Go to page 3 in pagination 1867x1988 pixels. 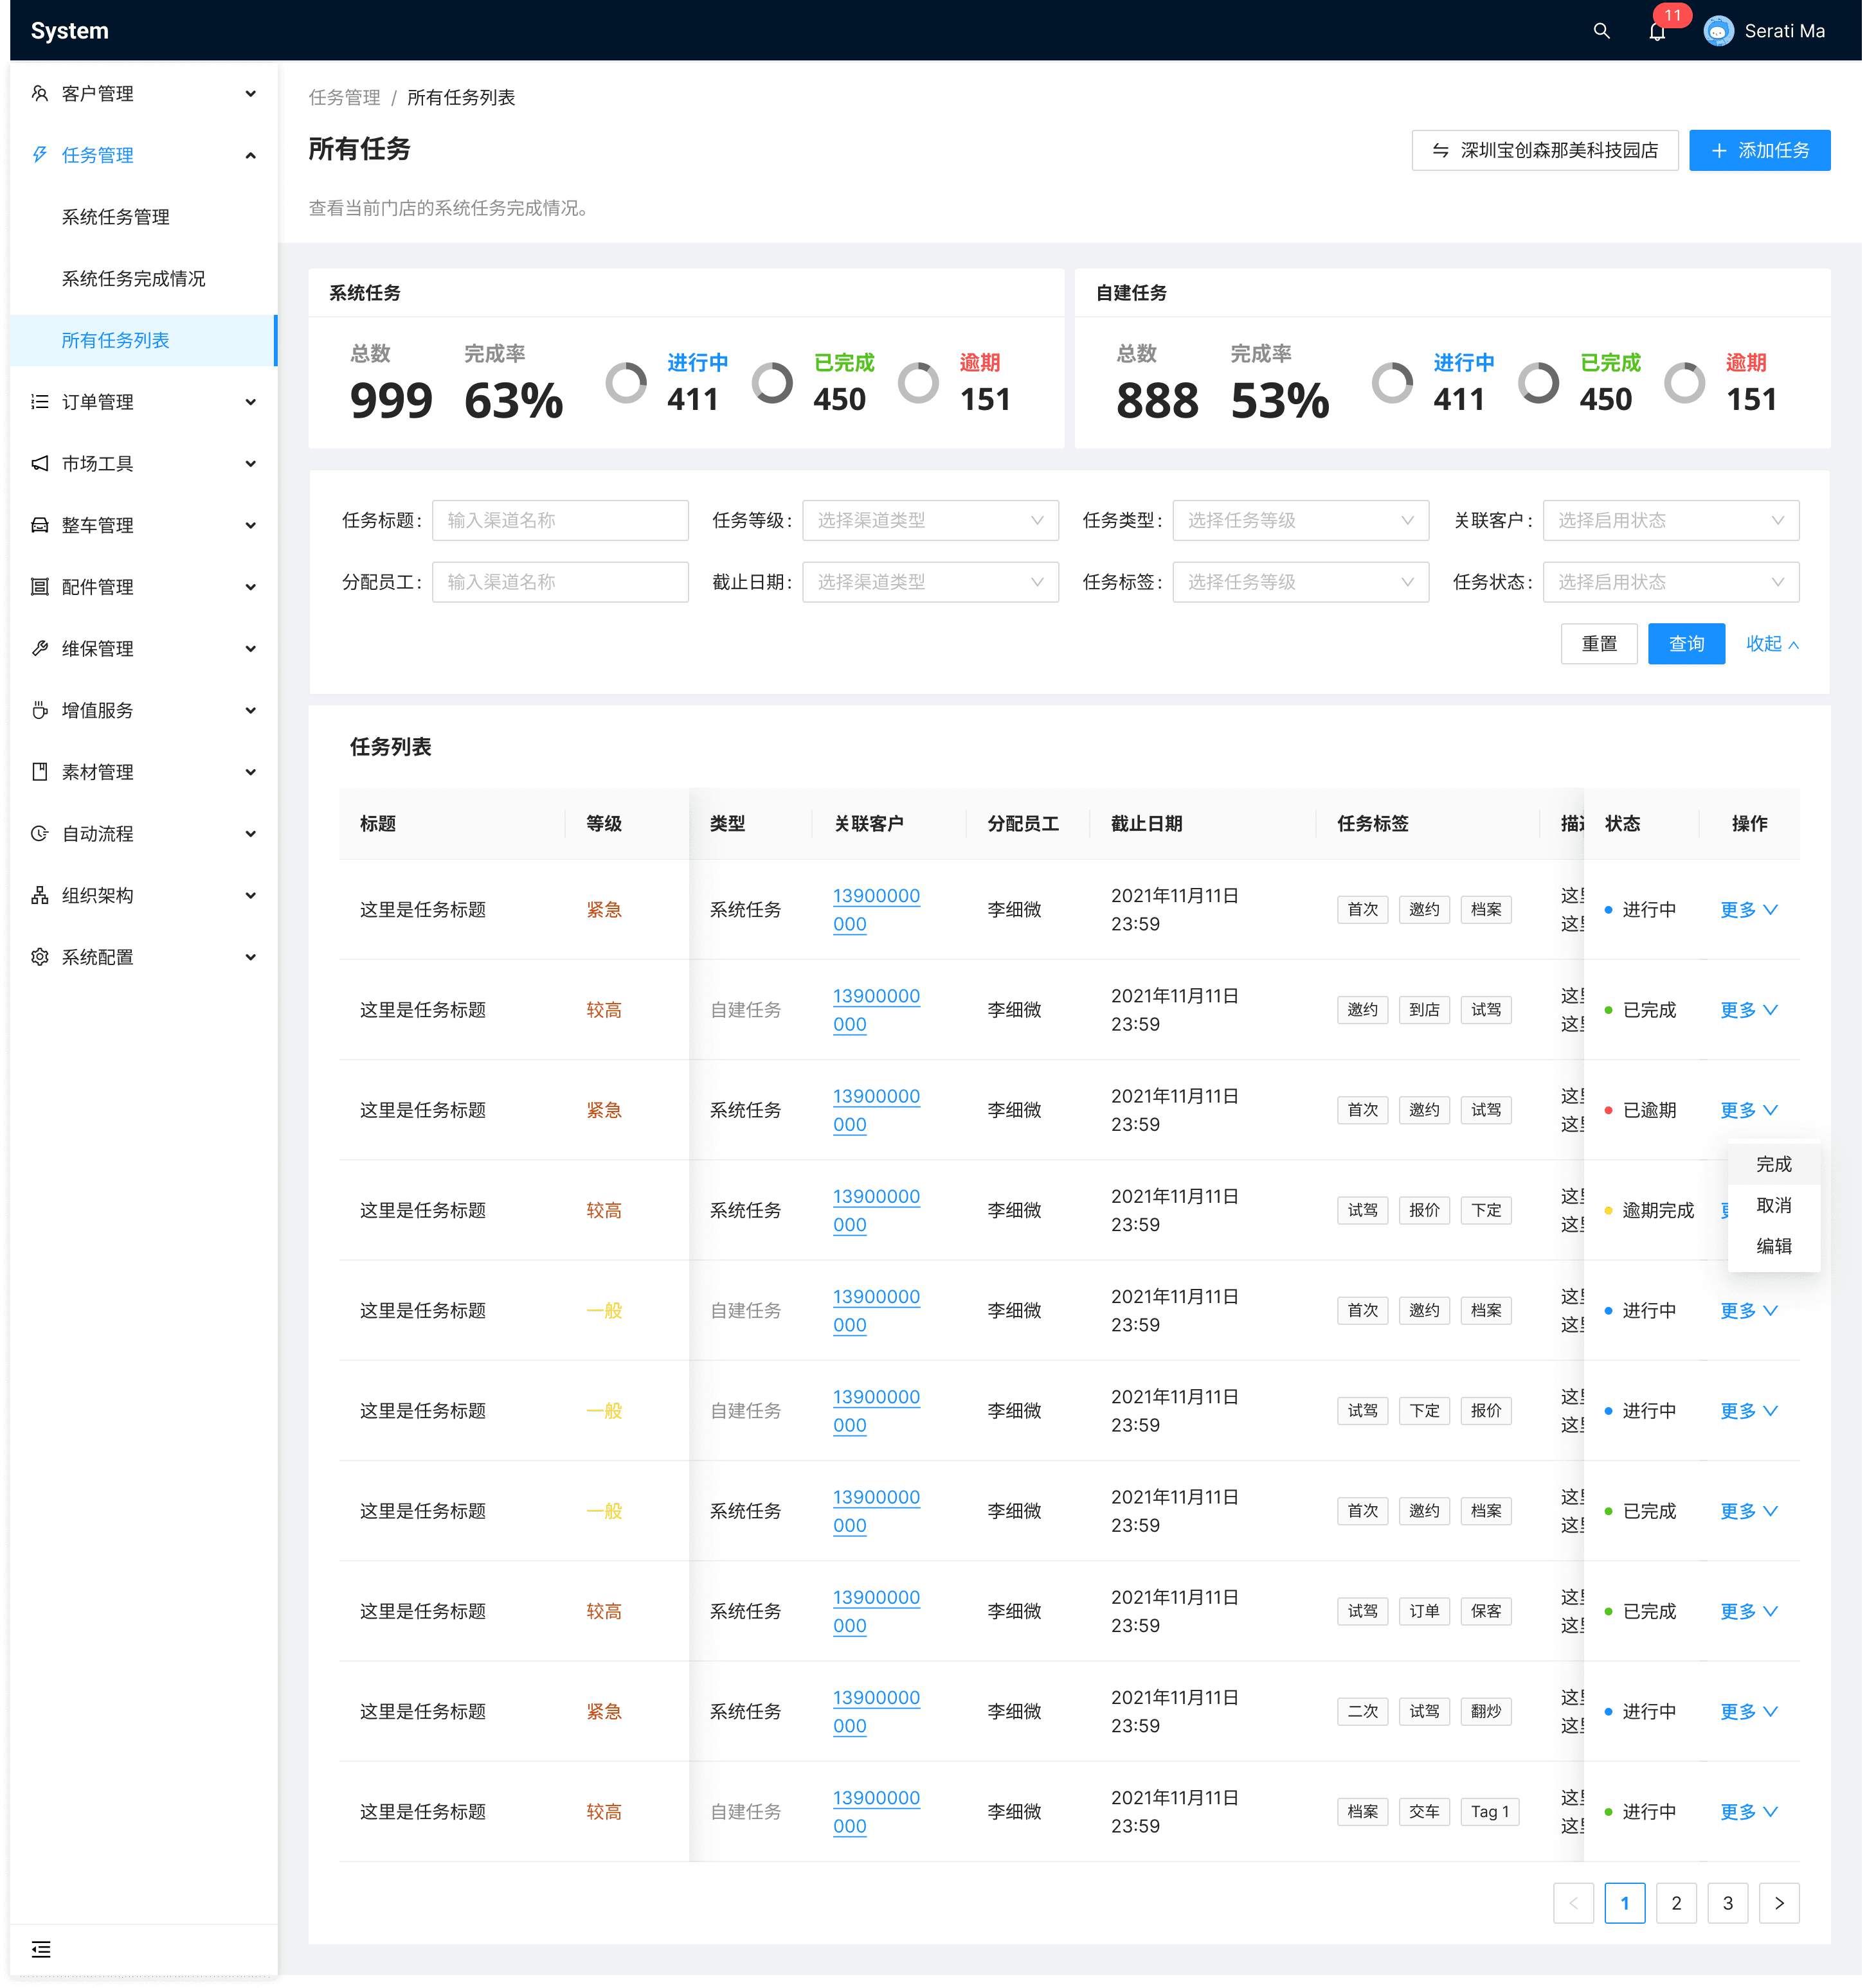coord(1727,1903)
